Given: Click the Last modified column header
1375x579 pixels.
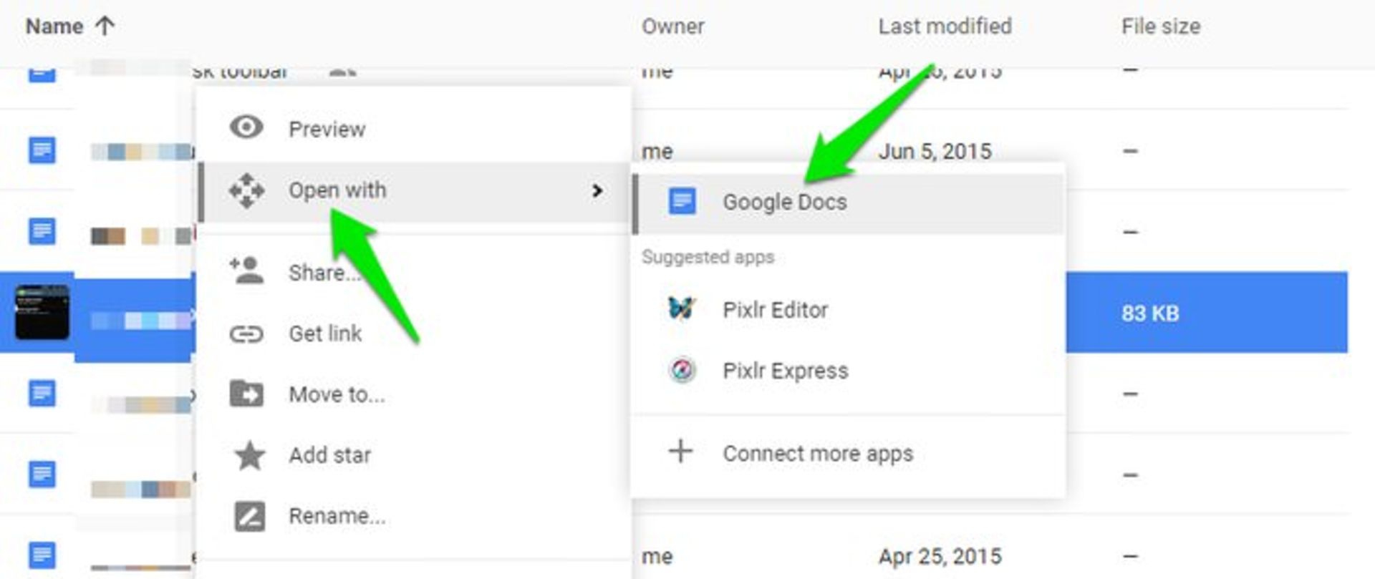Looking at the screenshot, I should pos(945,26).
